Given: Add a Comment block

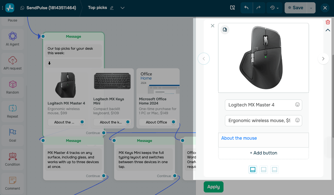Looking at the screenshot, I should coord(13,184).
